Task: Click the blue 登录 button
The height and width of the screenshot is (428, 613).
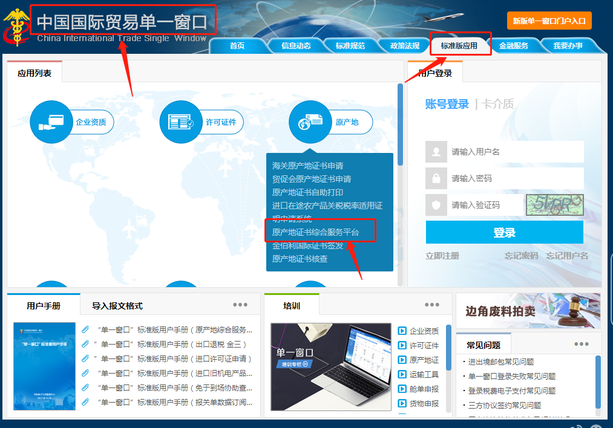Action: tap(504, 232)
